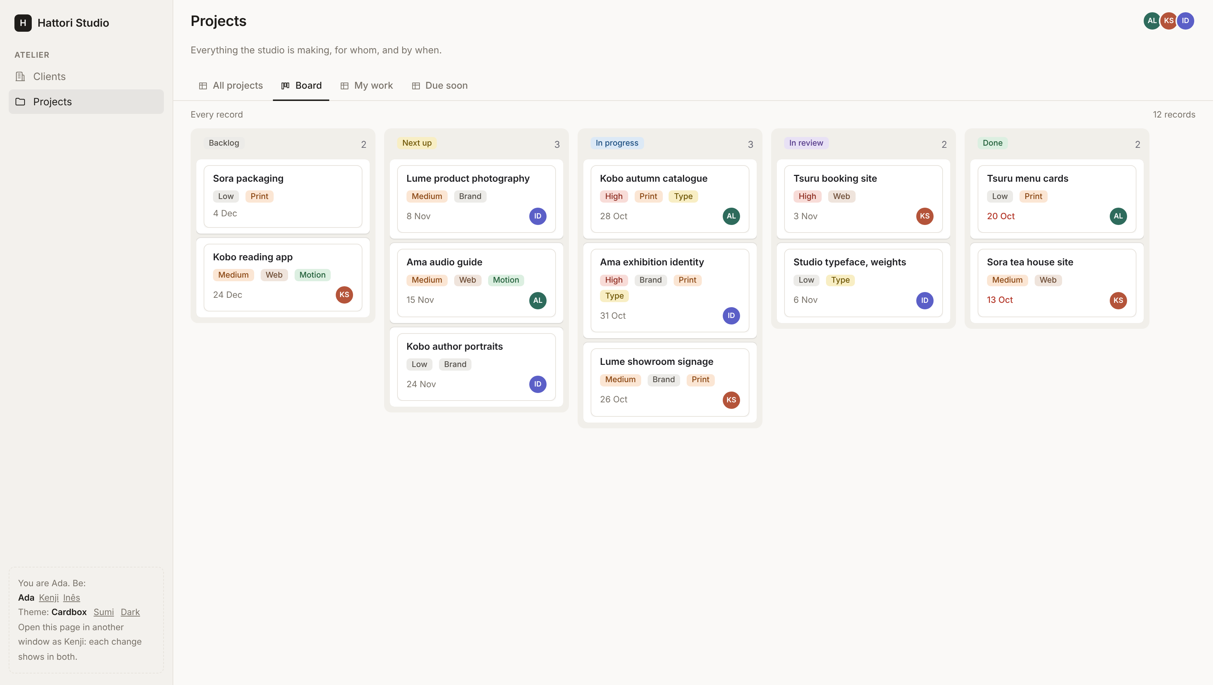Select Projects in the sidebar
This screenshot has height=685, width=1213.
86,102
